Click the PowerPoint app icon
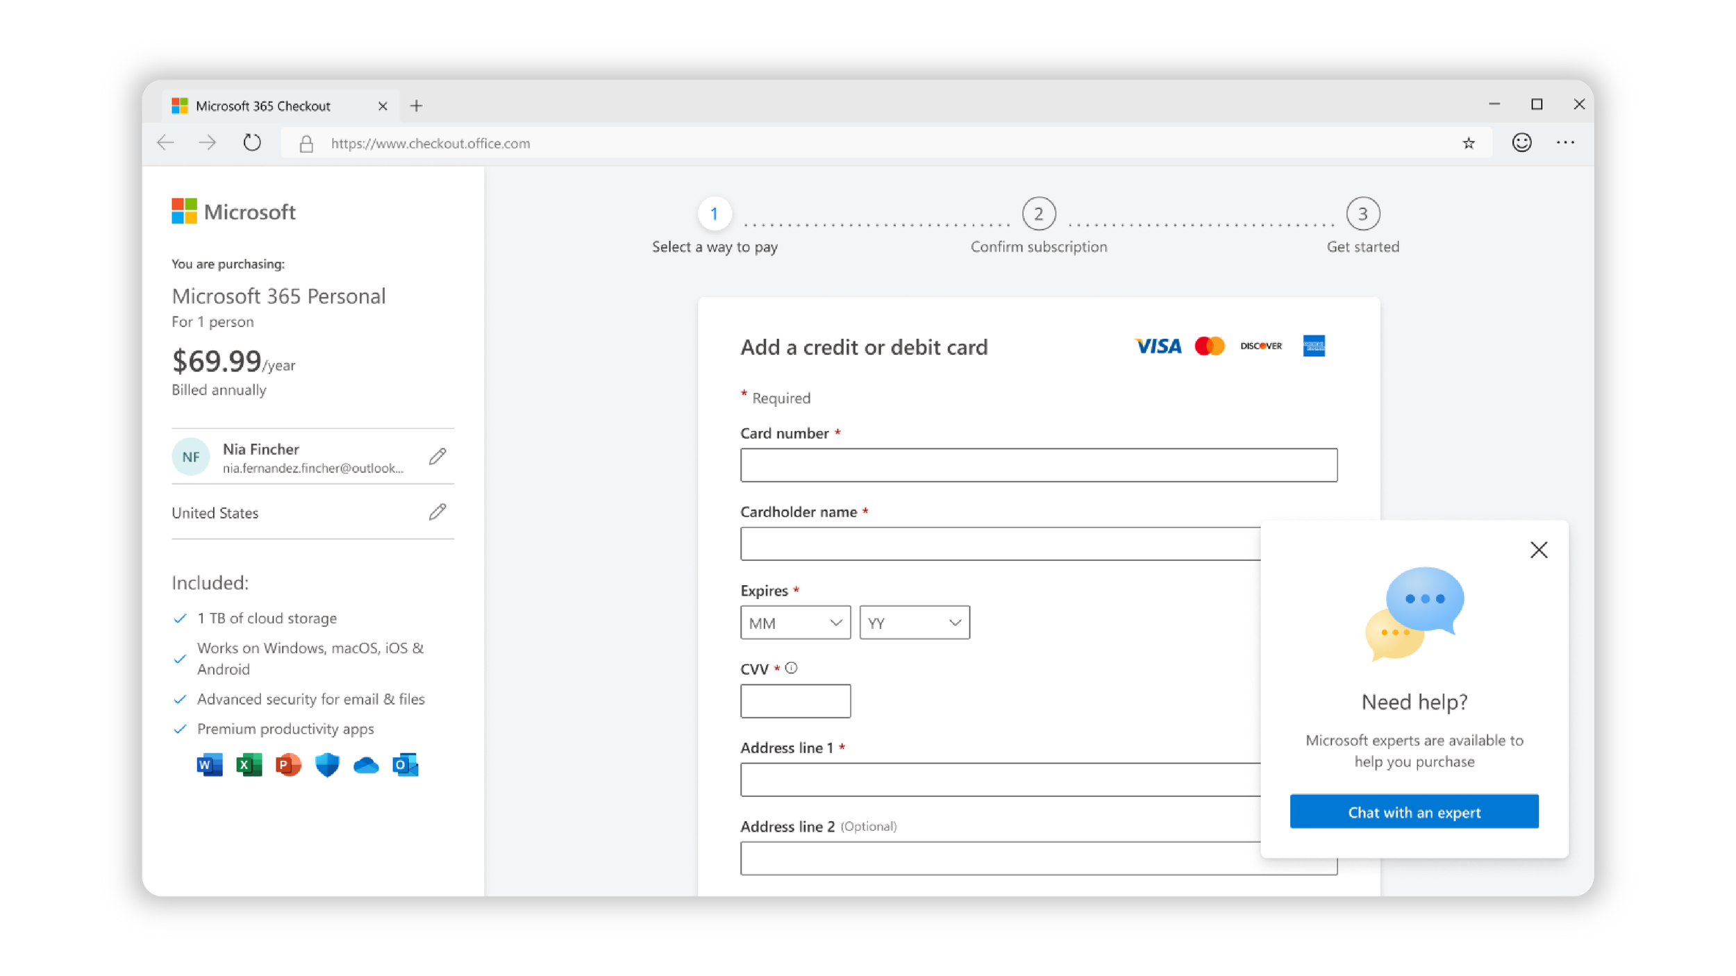The image size is (1736, 976). (x=288, y=765)
